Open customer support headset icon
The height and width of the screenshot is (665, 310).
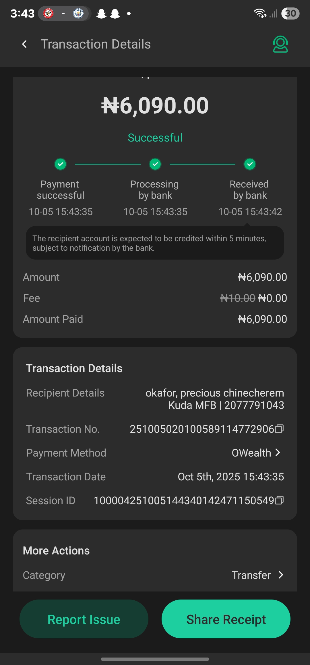click(x=280, y=44)
